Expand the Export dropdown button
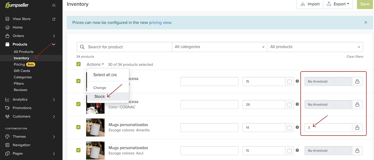This screenshot has height=160, width=374. [338, 4]
